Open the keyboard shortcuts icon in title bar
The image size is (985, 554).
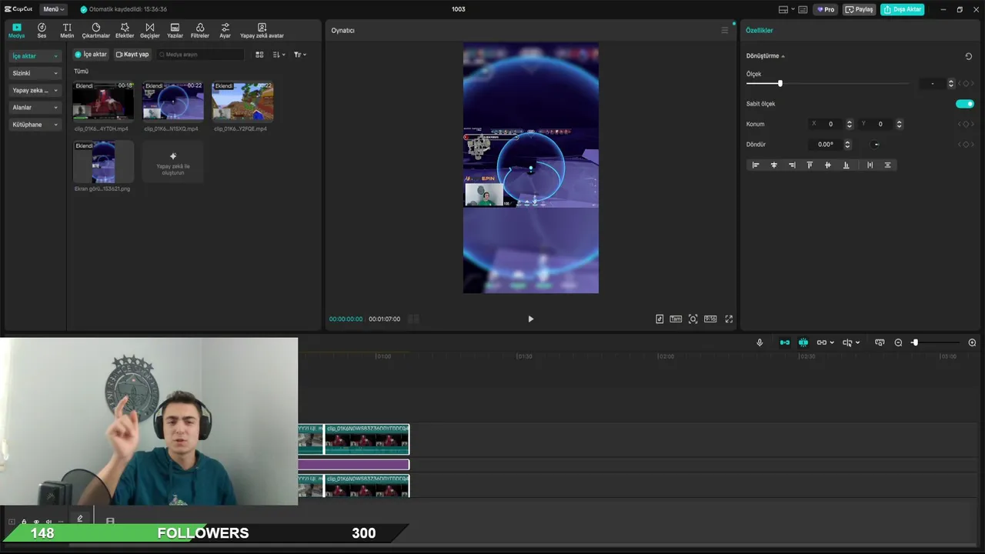(803, 9)
